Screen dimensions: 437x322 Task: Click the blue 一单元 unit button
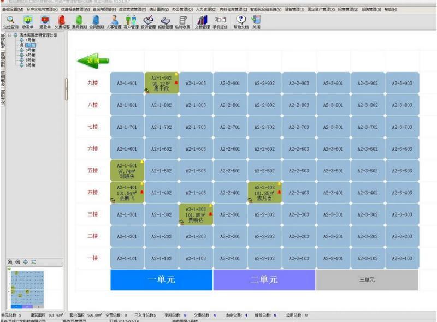click(161, 279)
